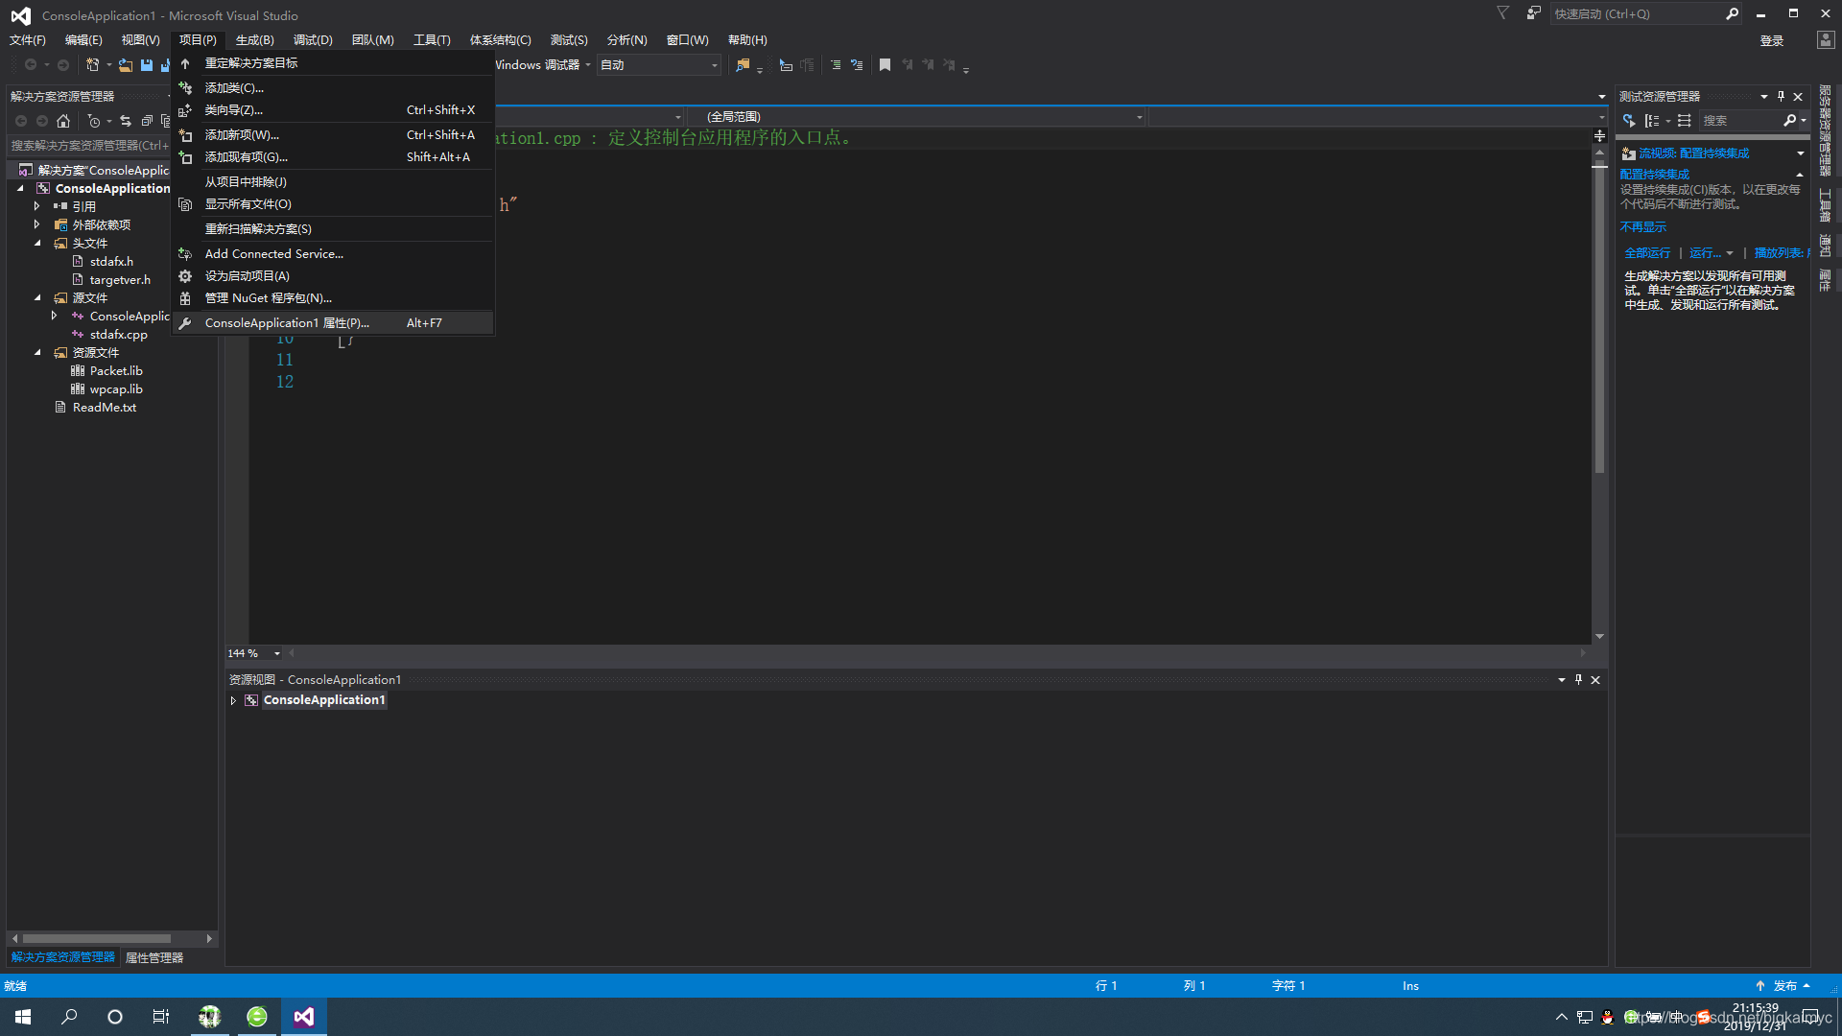Click the 不再显示 link
This screenshot has height=1036, width=1842.
(x=1642, y=227)
